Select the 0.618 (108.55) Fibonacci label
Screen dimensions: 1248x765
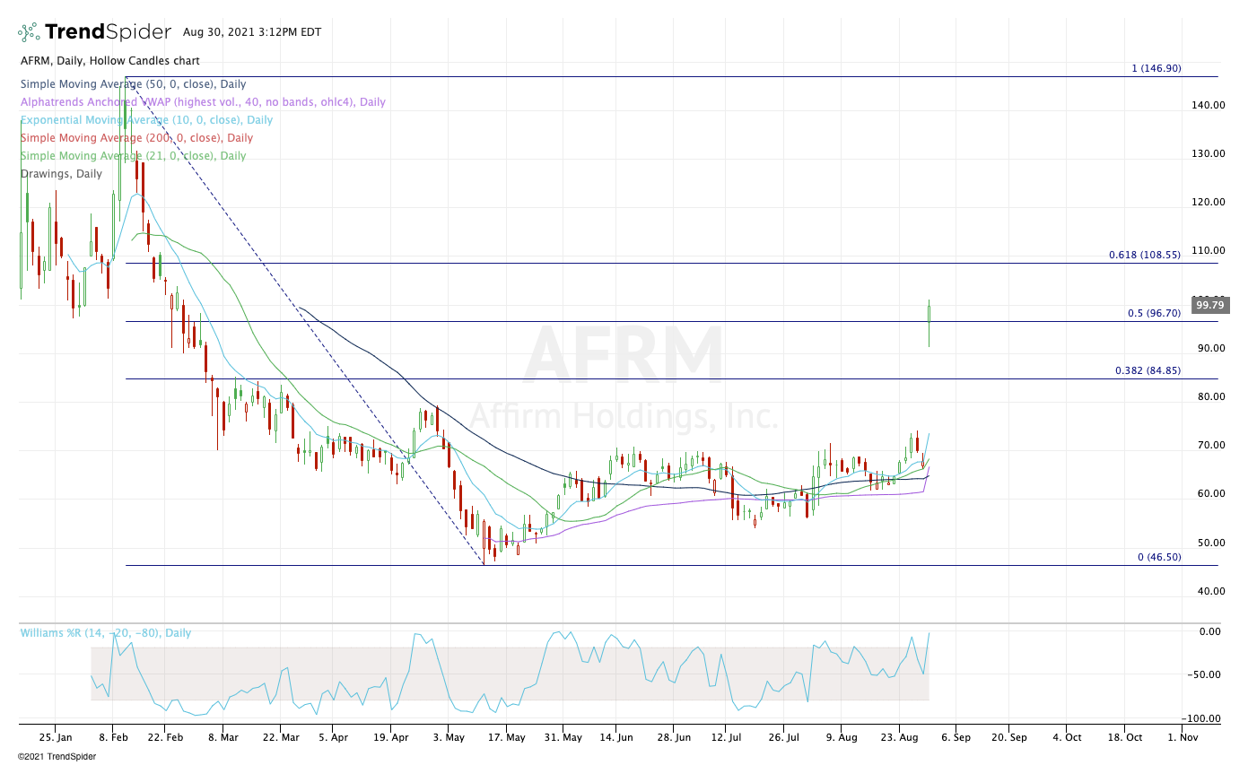point(1144,255)
